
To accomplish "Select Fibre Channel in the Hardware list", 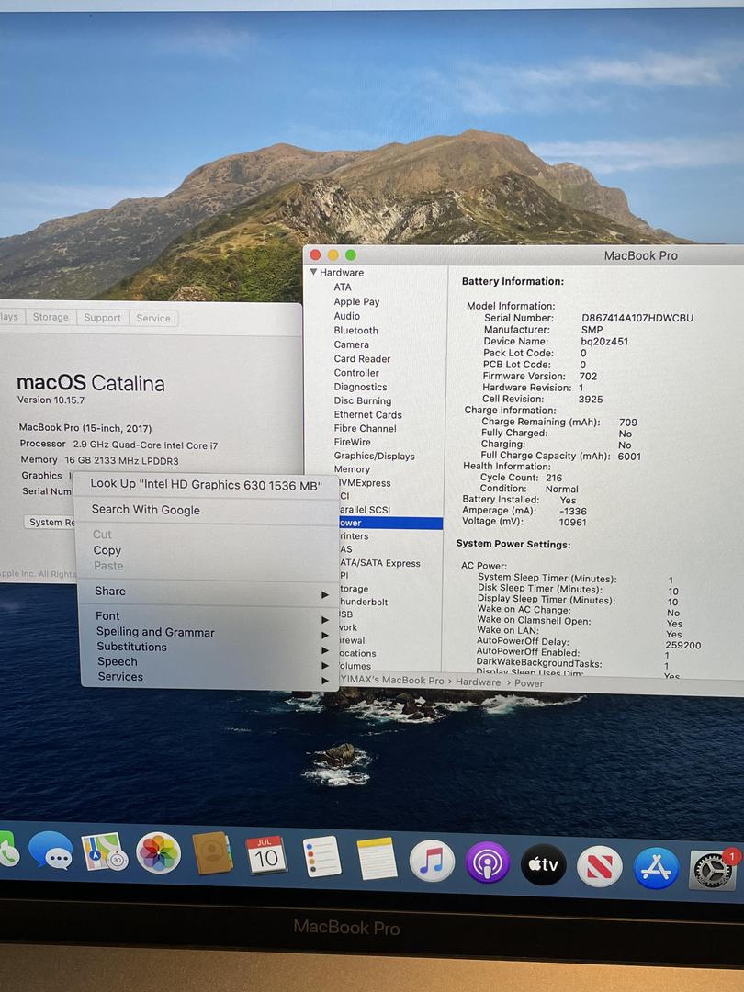I will (x=365, y=428).
